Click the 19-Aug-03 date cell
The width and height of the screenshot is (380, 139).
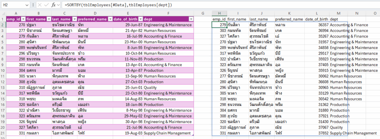pos(128,133)
